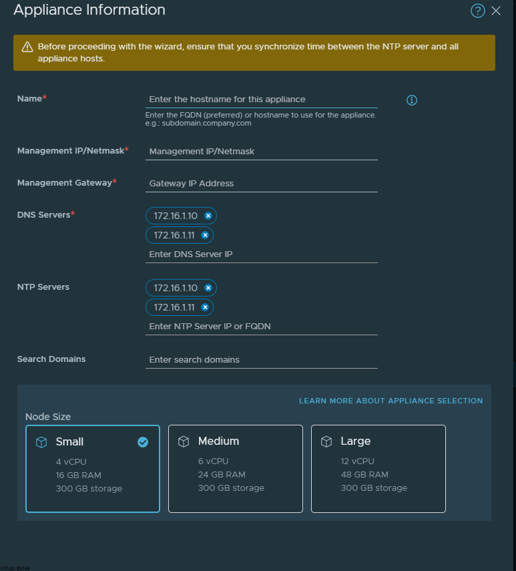Click the Small node cube icon

coord(41,441)
